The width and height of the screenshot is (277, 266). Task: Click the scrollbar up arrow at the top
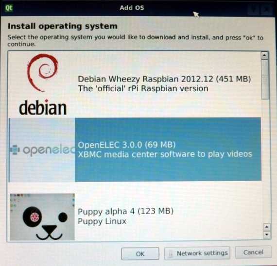[264, 55]
